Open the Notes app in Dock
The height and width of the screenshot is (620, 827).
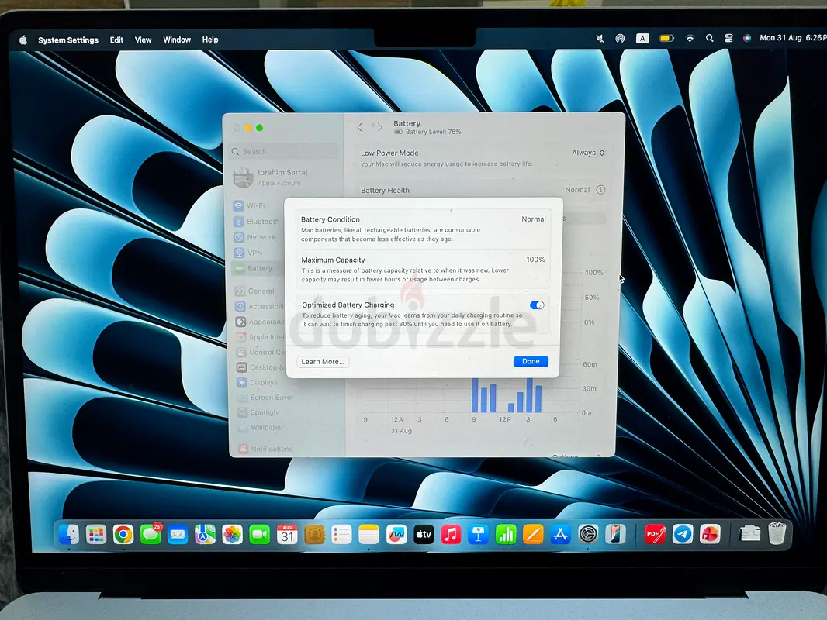[369, 535]
